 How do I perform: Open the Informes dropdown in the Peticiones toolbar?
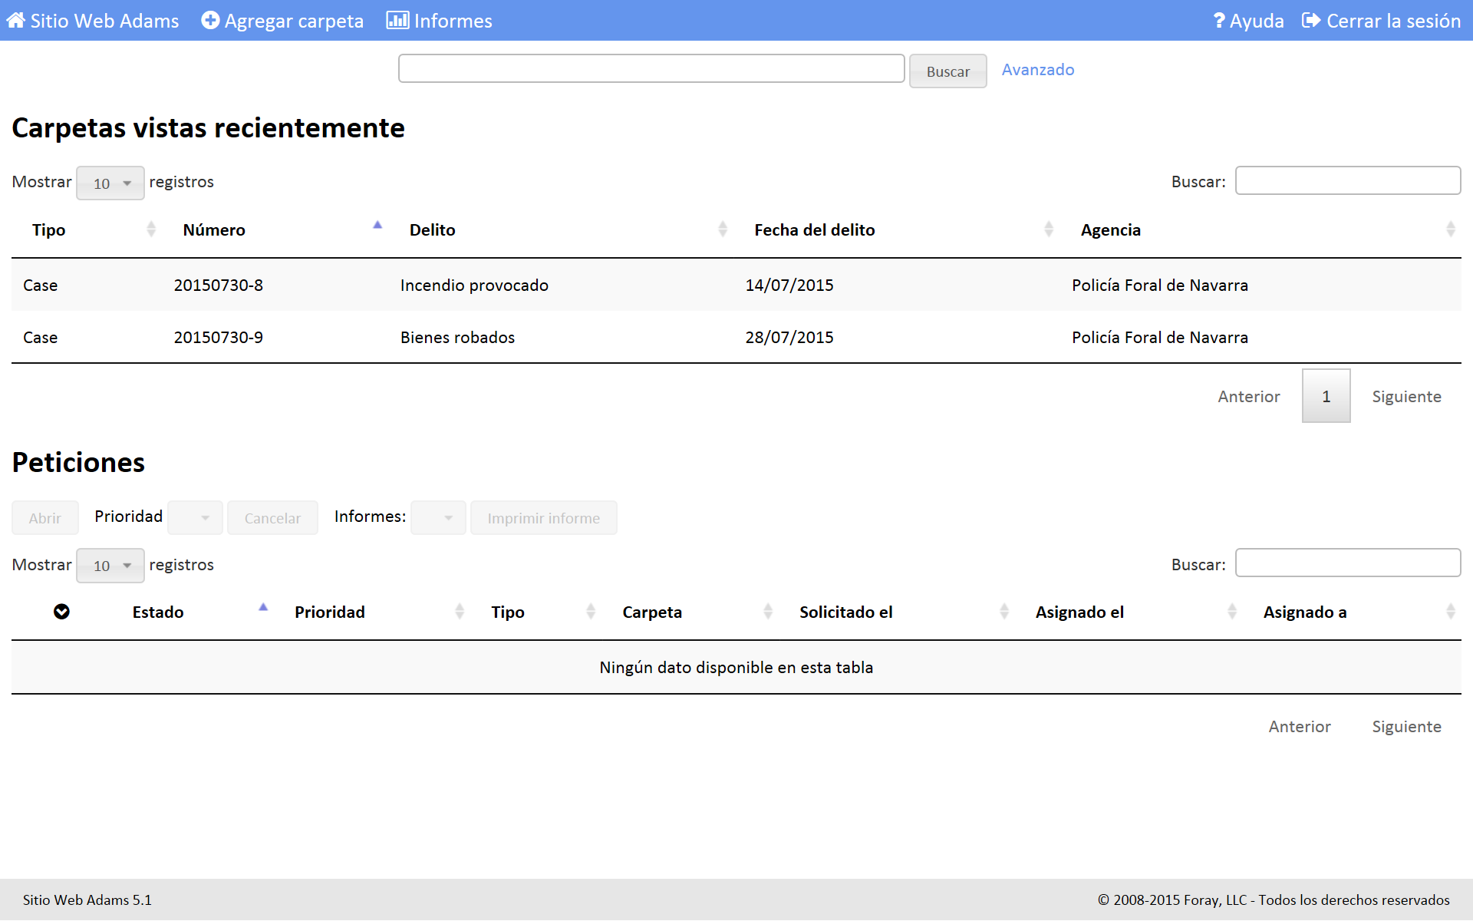pos(438,518)
